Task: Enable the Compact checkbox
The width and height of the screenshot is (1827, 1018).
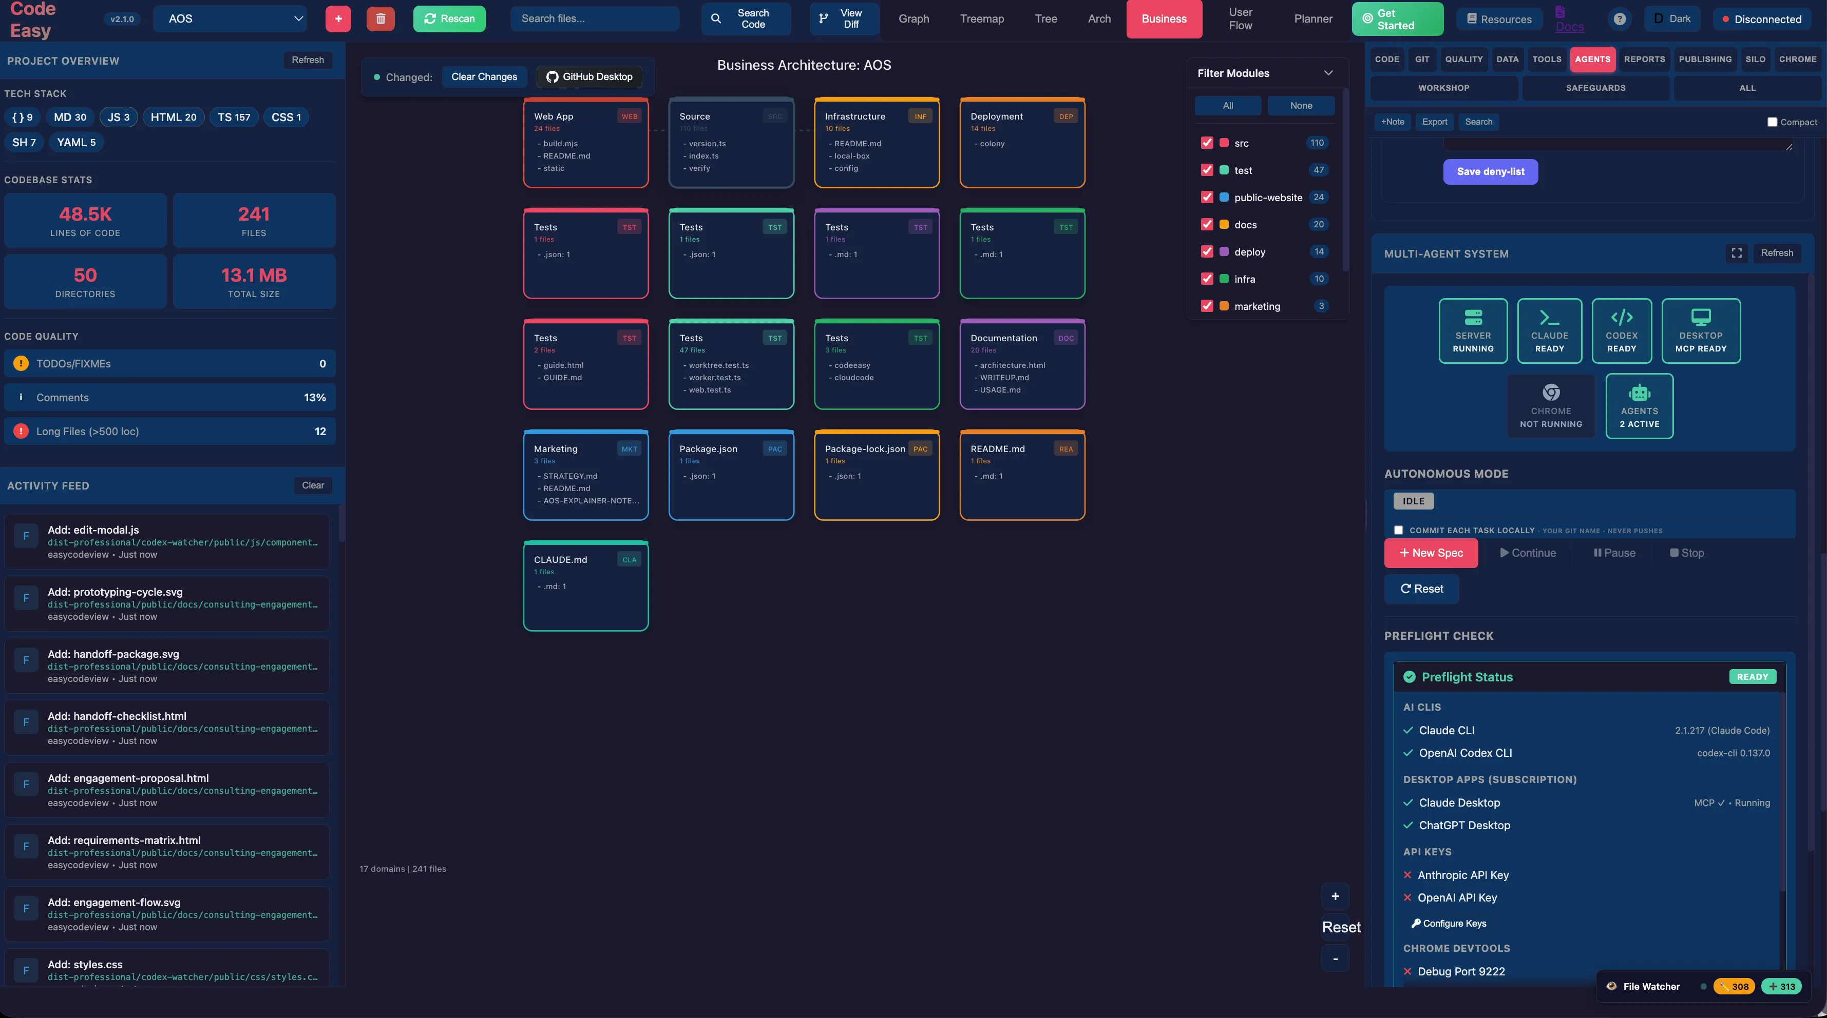Action: tap(1772, 122)
